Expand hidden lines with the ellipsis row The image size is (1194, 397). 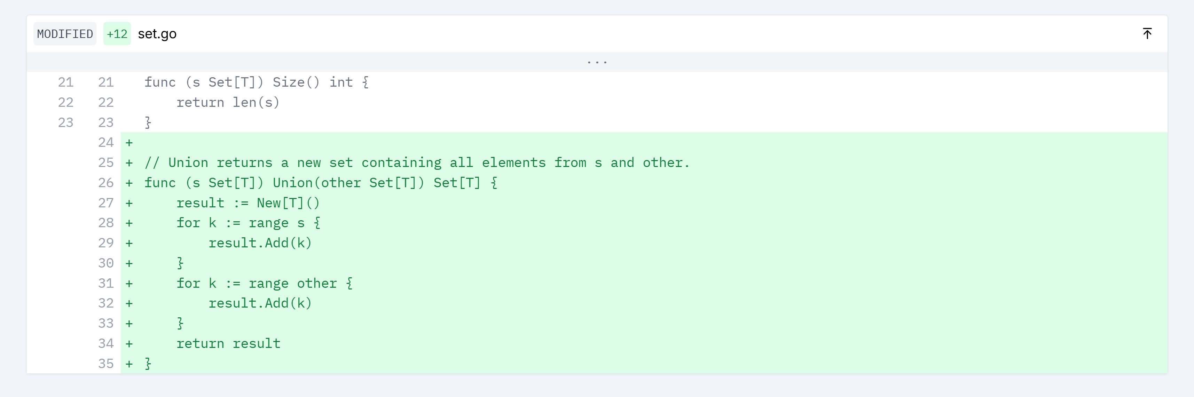[597, 62]
